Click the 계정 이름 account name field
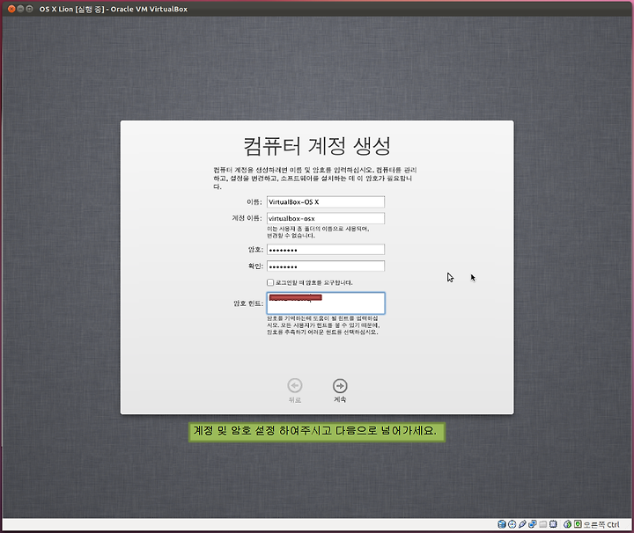Screen dimensions: 634x533 tap(326, 218)
